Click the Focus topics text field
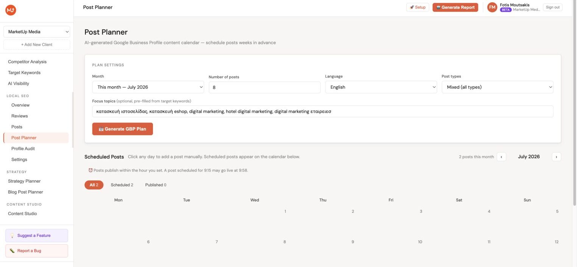The width and height of the screenshot is (577, 267). tap(323, 112)
